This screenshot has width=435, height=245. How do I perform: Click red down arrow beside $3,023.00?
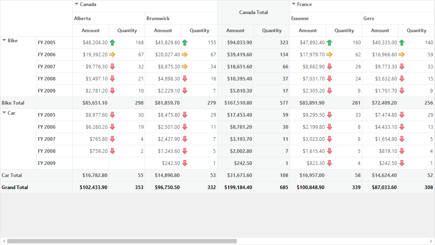(x=330, y=139)
